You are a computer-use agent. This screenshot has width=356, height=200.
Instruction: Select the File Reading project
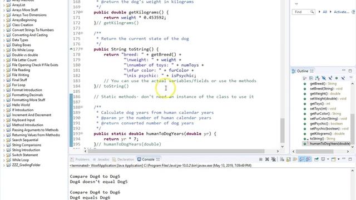pos(21,70)
